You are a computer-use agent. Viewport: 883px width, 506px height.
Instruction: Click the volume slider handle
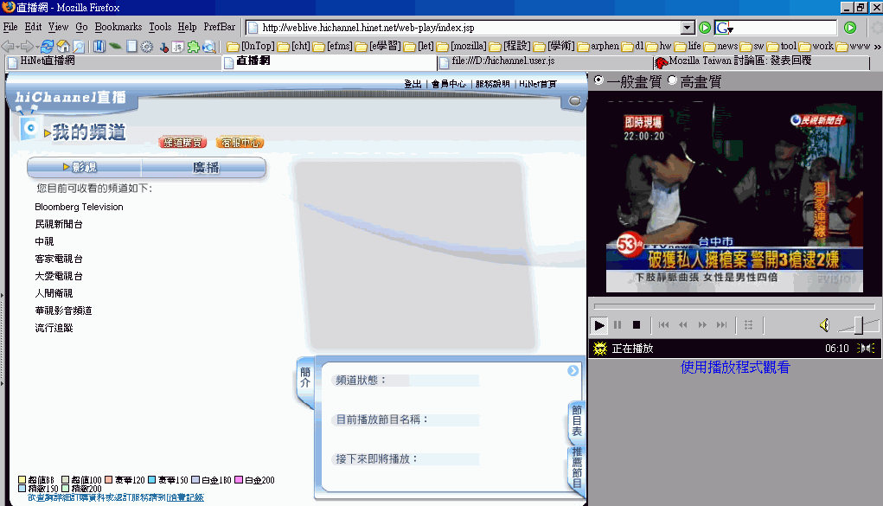point(858,325)
